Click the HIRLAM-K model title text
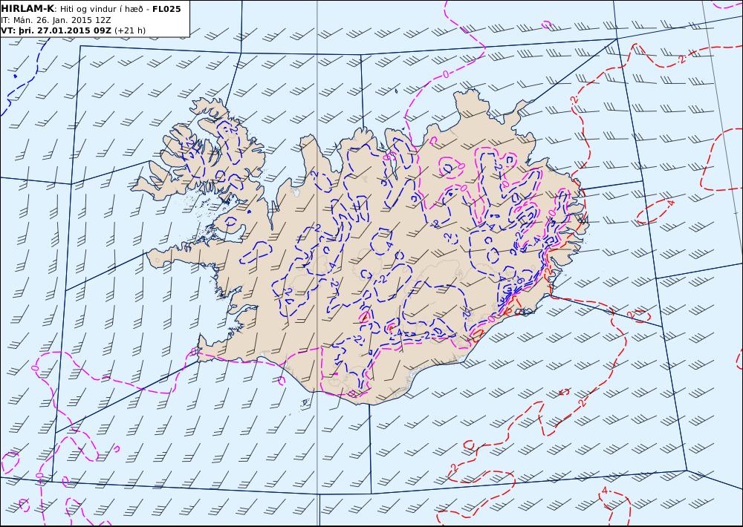 28,8
